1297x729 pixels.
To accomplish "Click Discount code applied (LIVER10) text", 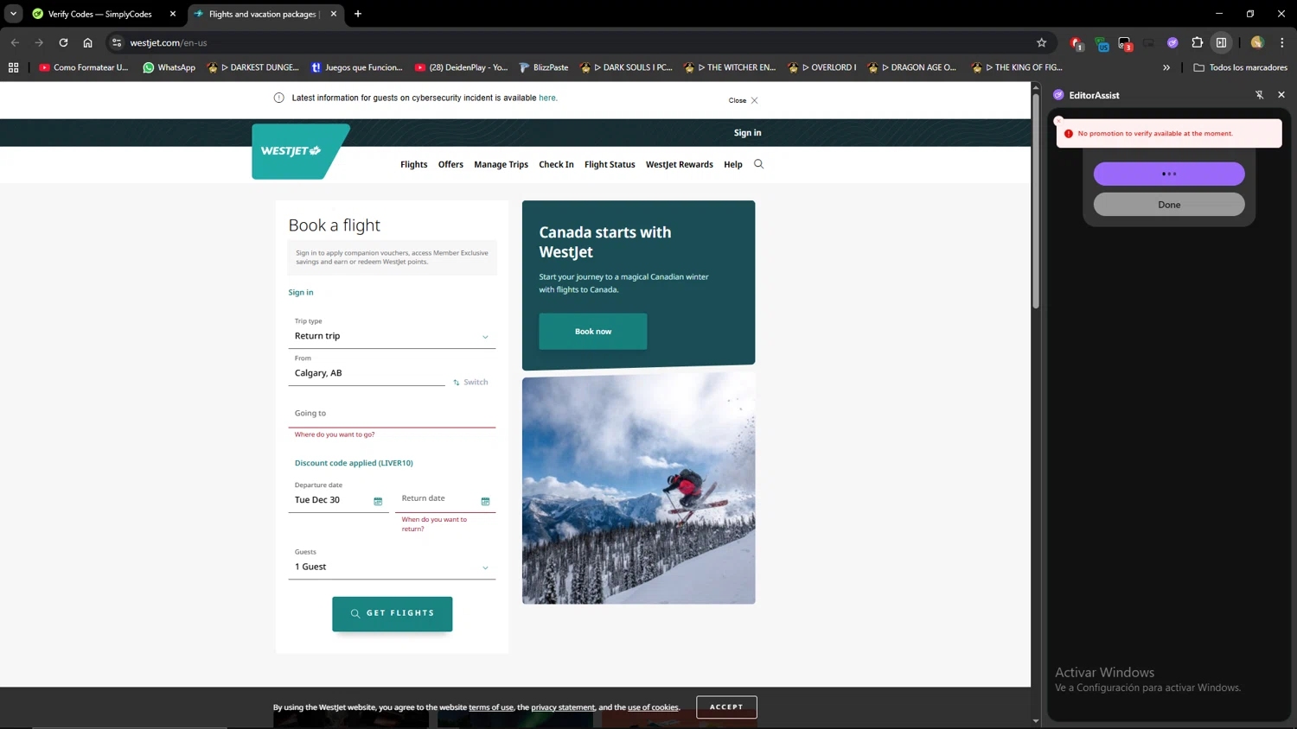I will (354, 463).
